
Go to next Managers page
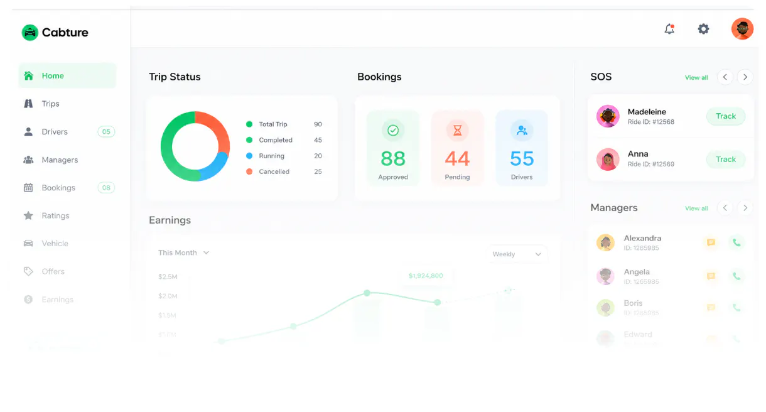(x=745, y=208)
